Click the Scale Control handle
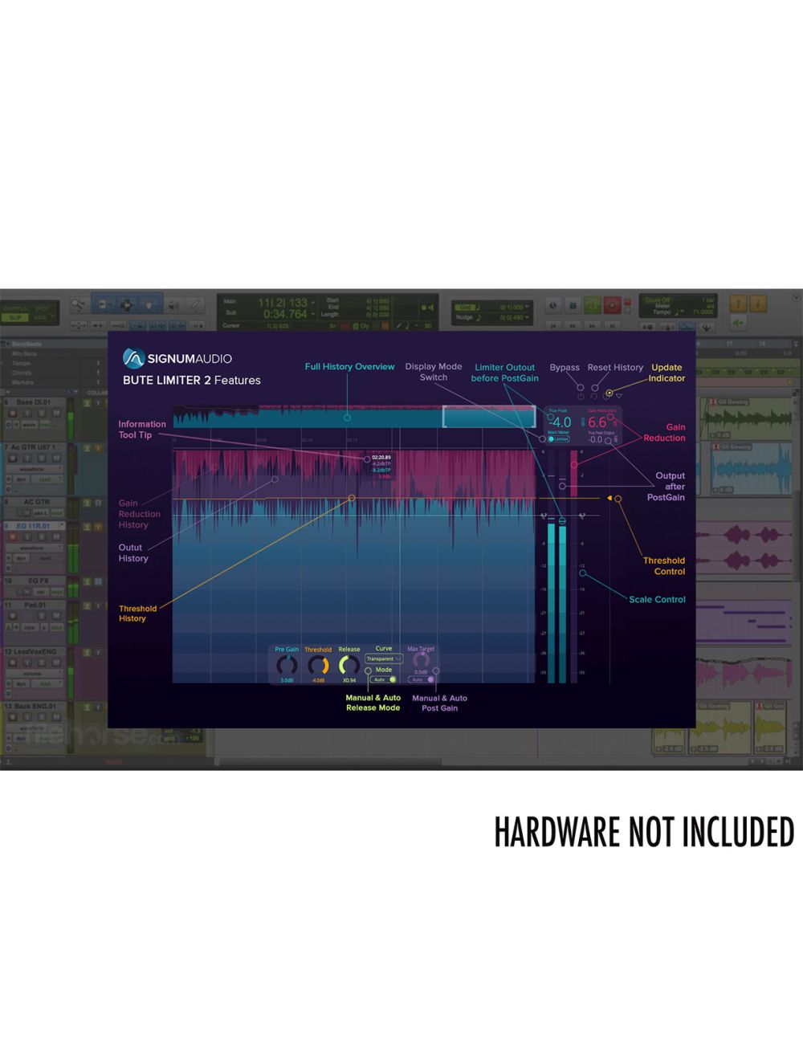The image size is (803, 1060). (582, 573)
